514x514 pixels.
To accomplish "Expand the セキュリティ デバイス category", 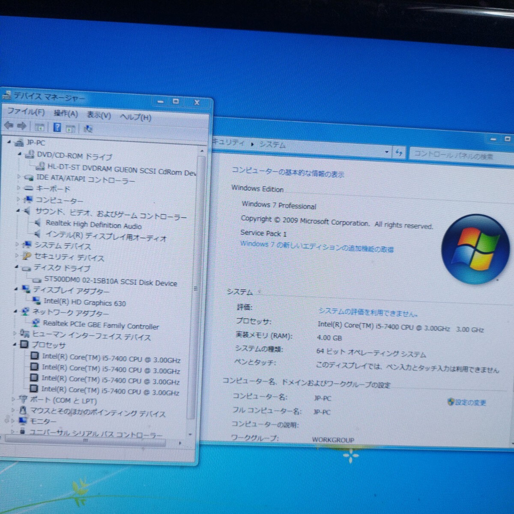I will tap(17, 256).
